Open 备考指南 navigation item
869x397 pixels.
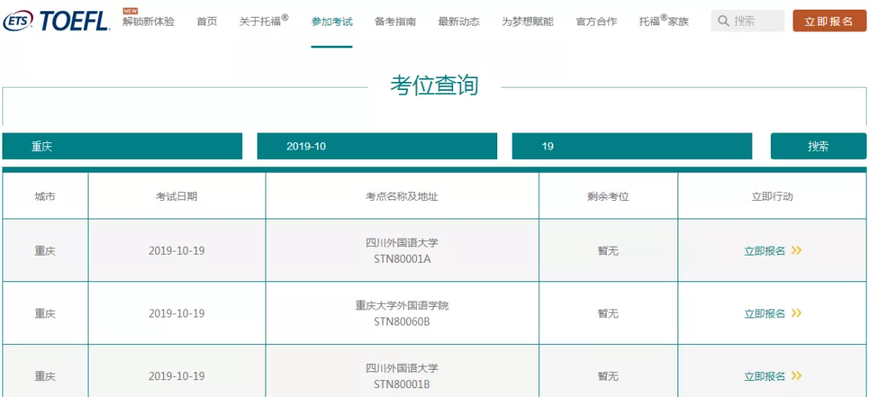tap(395, 22)
